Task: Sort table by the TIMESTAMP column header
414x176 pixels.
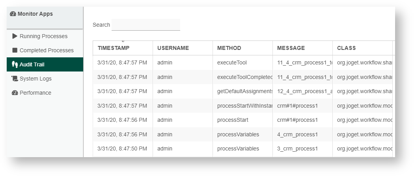Action: tap(114, 48)
